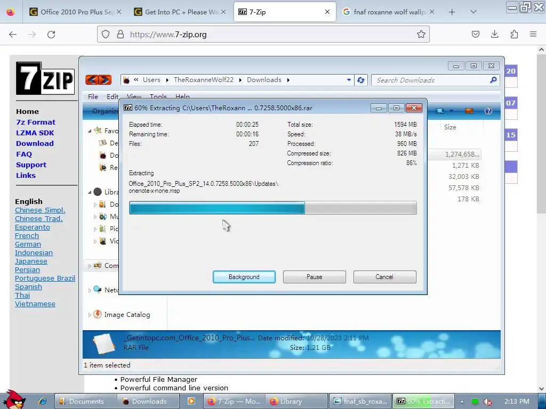This screenshot has height=409, width=546.
Task: Open a new browser tab with plus
Action: (452, 12)
